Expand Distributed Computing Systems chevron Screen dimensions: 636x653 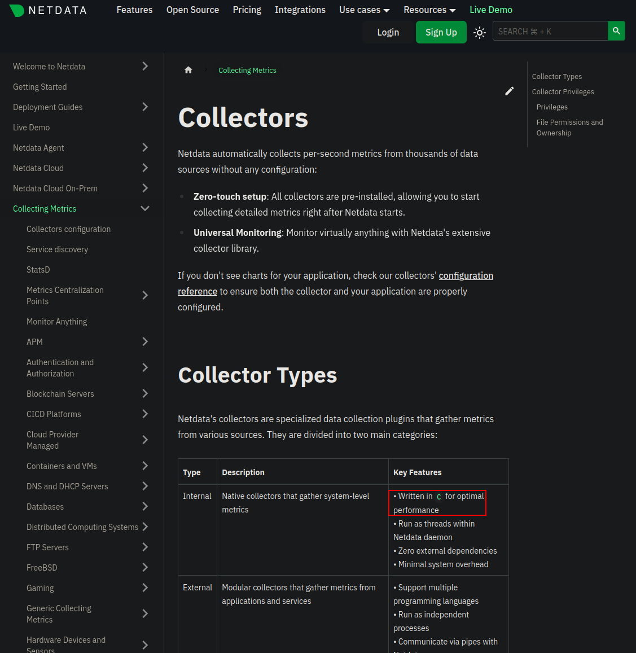click(145, 527)
